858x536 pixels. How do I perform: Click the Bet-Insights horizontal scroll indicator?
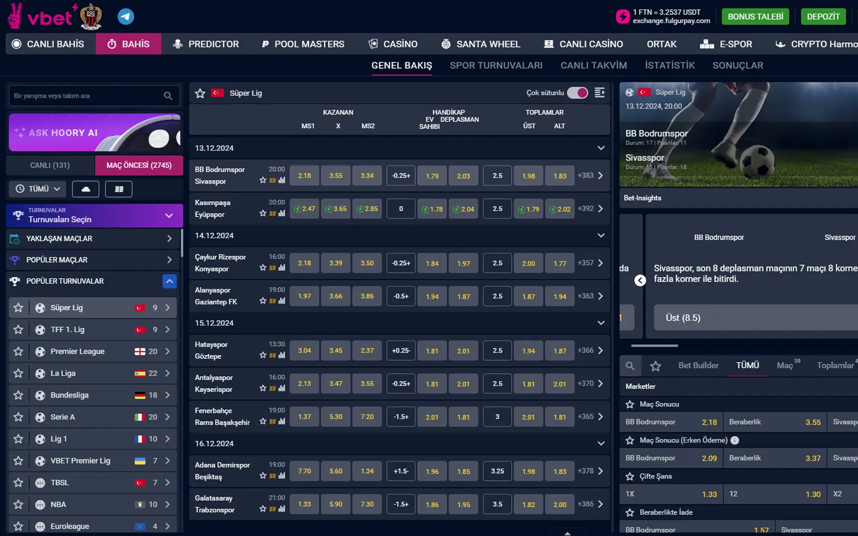[x=654, y=346]
